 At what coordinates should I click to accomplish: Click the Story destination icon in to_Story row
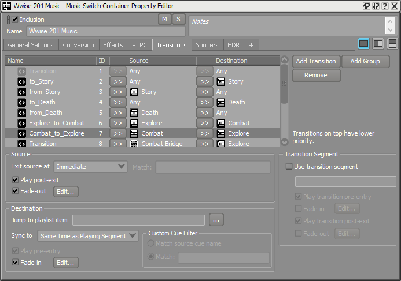click(x=220, y=81)
